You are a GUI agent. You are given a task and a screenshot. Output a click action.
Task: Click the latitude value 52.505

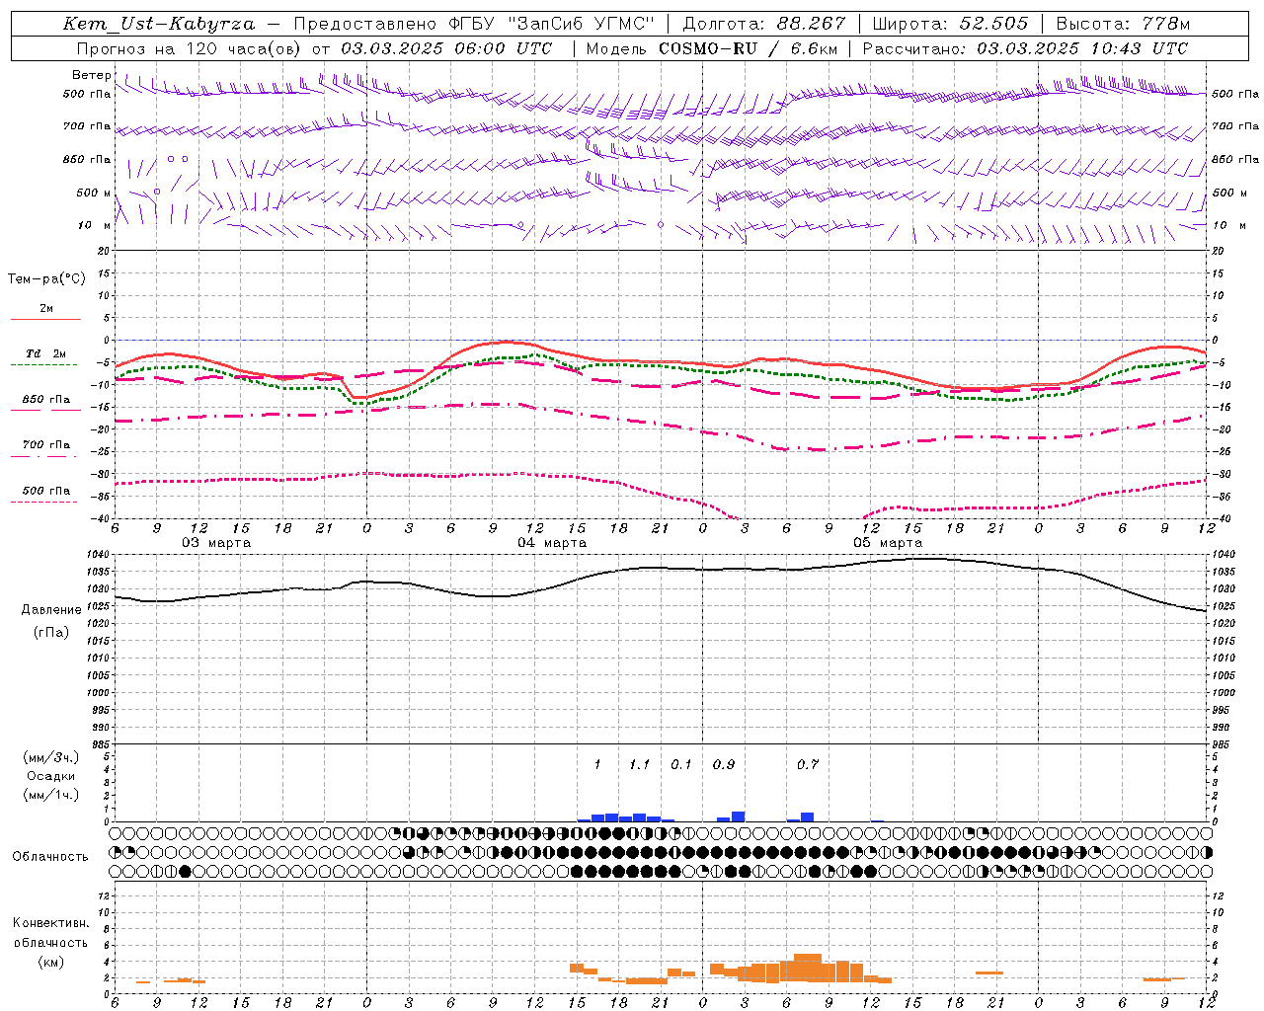[993, 24]
